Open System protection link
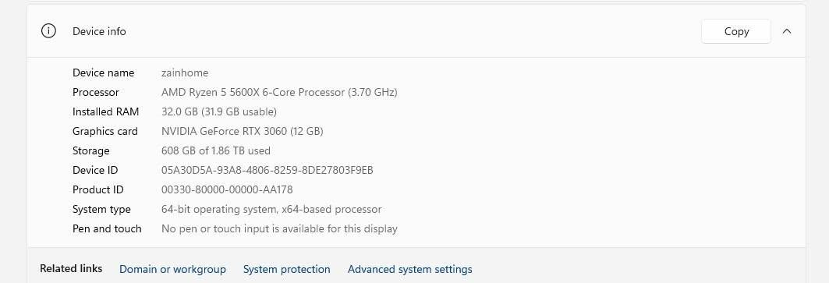Image resolution: width=829 pixels, height=283 pixels. tap(286, 269)
